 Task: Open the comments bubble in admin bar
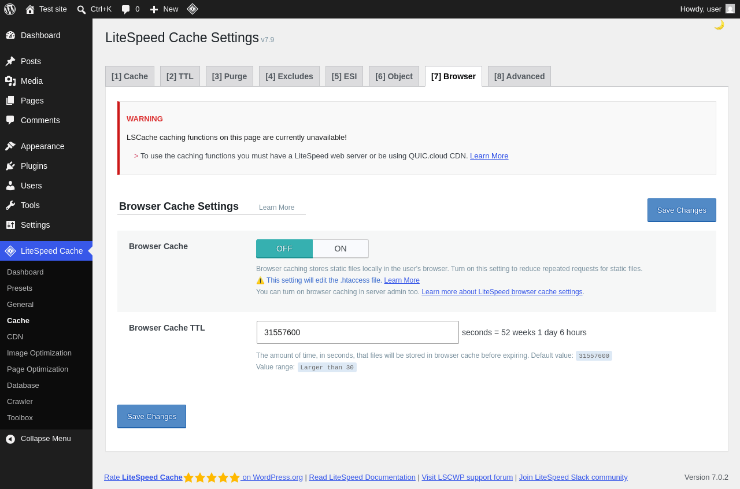point(125,9)
